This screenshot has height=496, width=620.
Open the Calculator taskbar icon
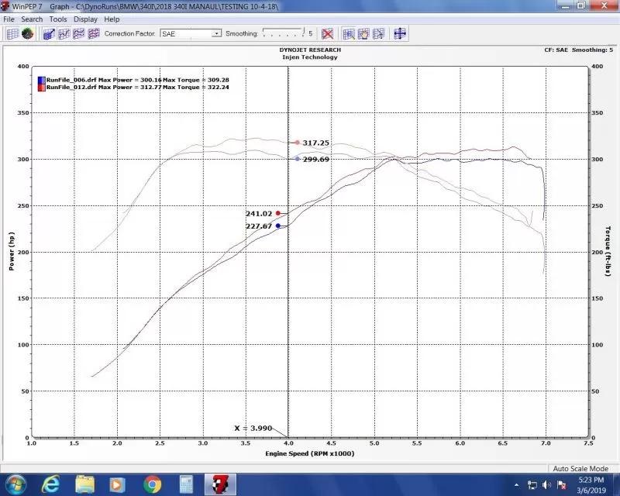coord(186,485)
